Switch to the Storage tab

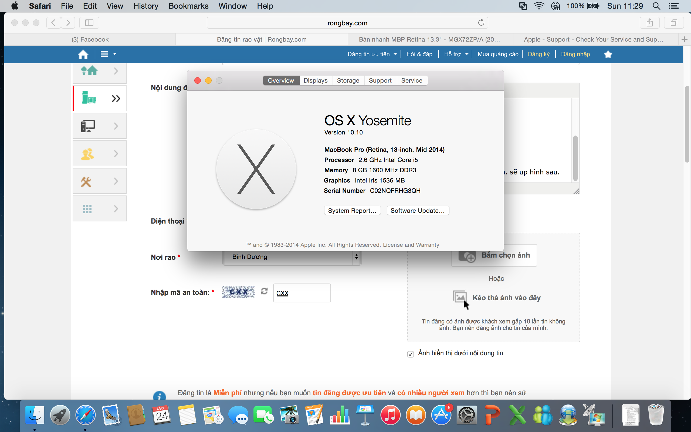pos(348,80)
